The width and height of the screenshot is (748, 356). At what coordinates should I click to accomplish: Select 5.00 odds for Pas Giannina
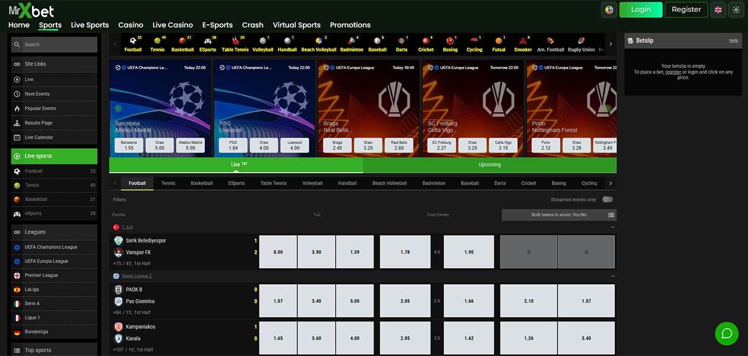355,301
